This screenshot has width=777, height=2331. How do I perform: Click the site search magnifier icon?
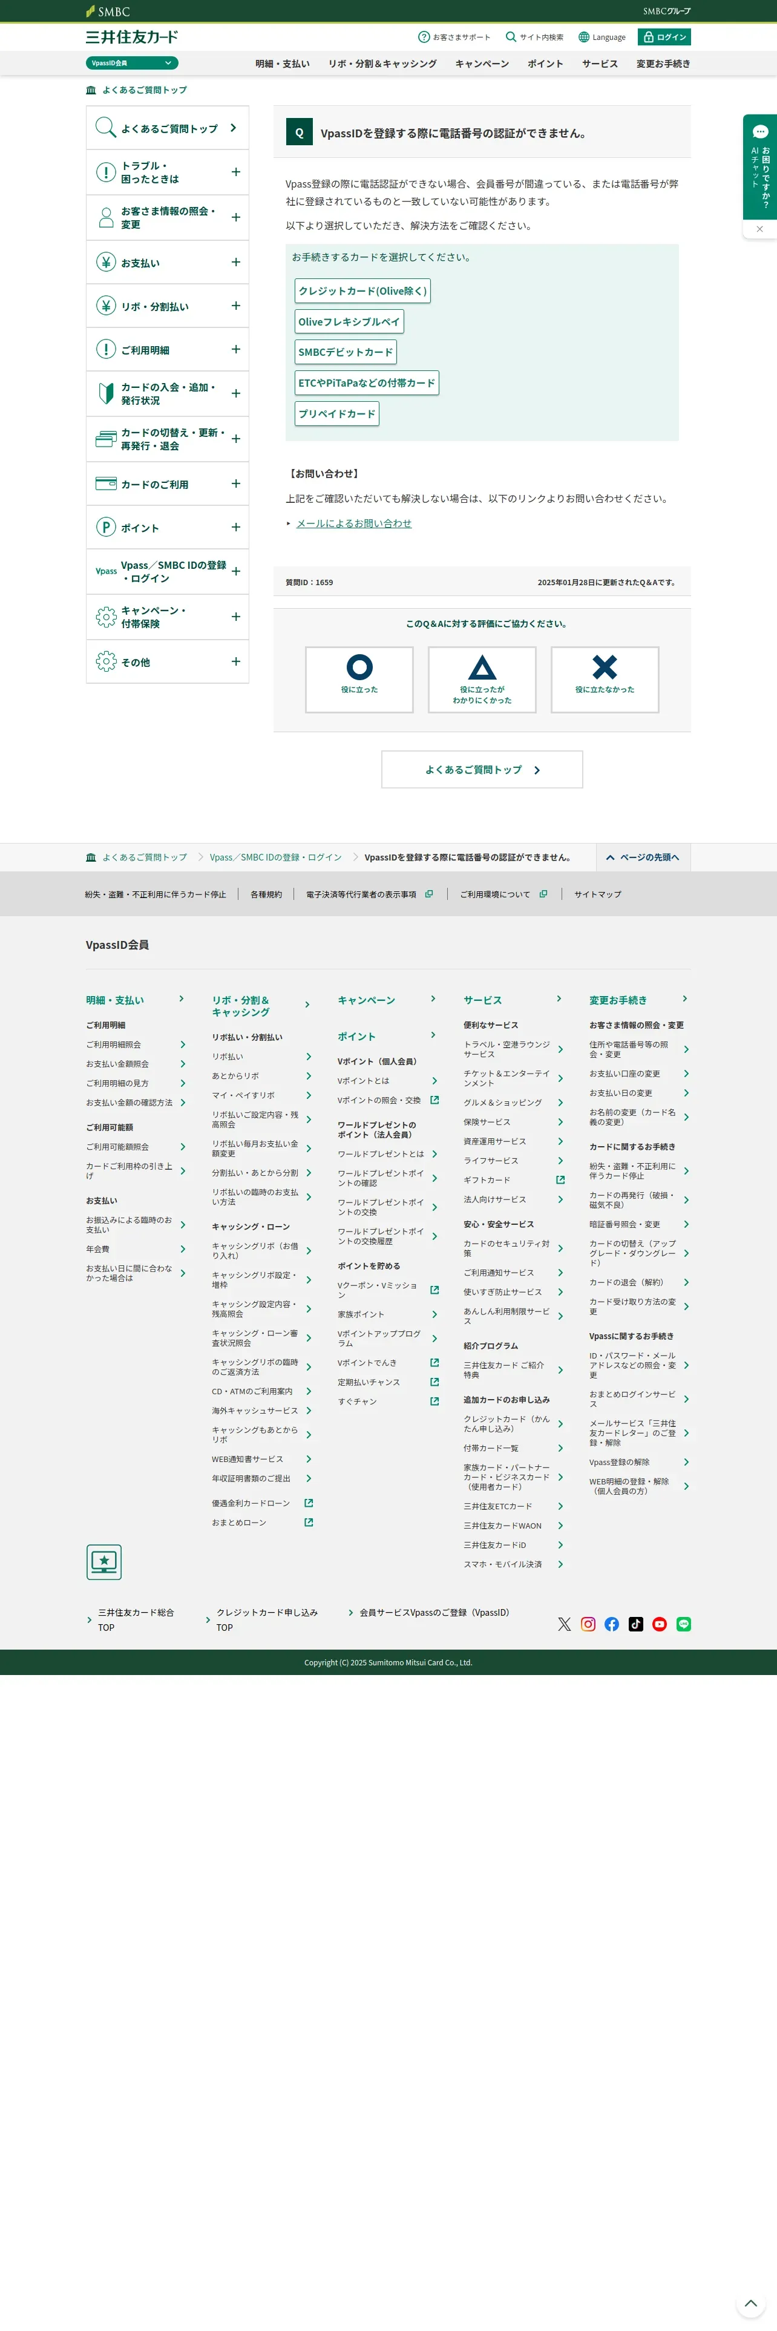point(511,37)
